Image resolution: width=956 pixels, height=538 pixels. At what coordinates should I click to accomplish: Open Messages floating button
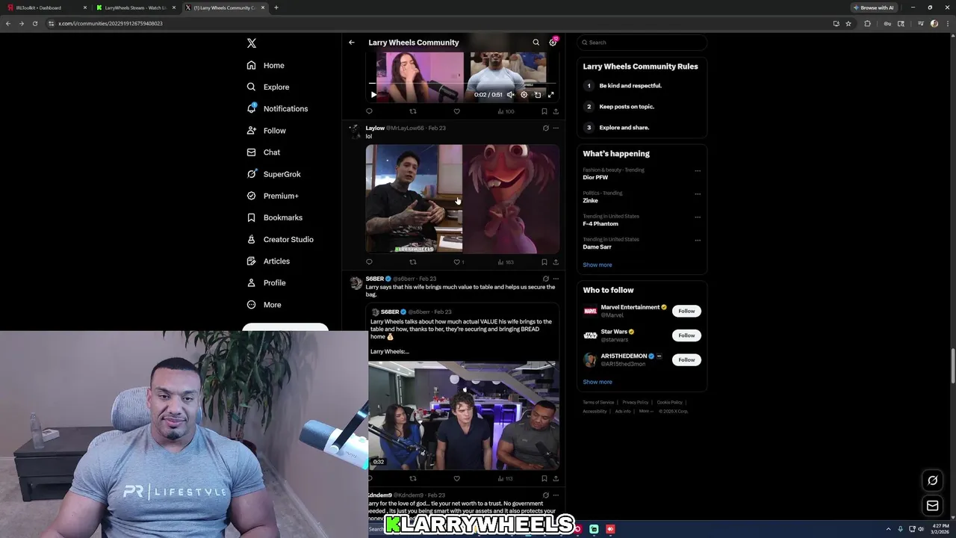(932, 506)
